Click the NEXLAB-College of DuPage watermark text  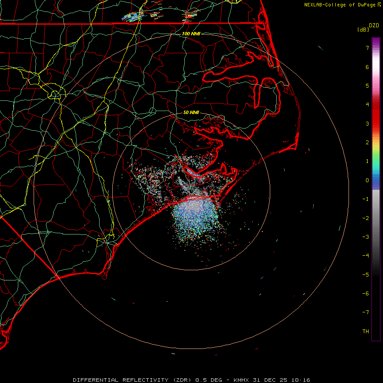(x=342, y=5)
